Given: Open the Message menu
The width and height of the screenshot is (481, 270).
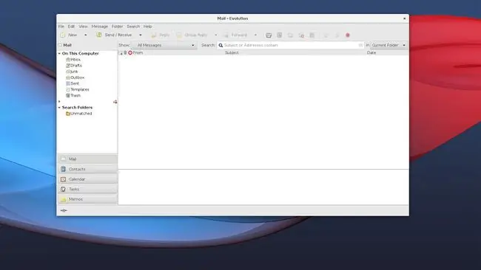Looking at the screenshot, I should pyautogui.click(x=100, y=27).
